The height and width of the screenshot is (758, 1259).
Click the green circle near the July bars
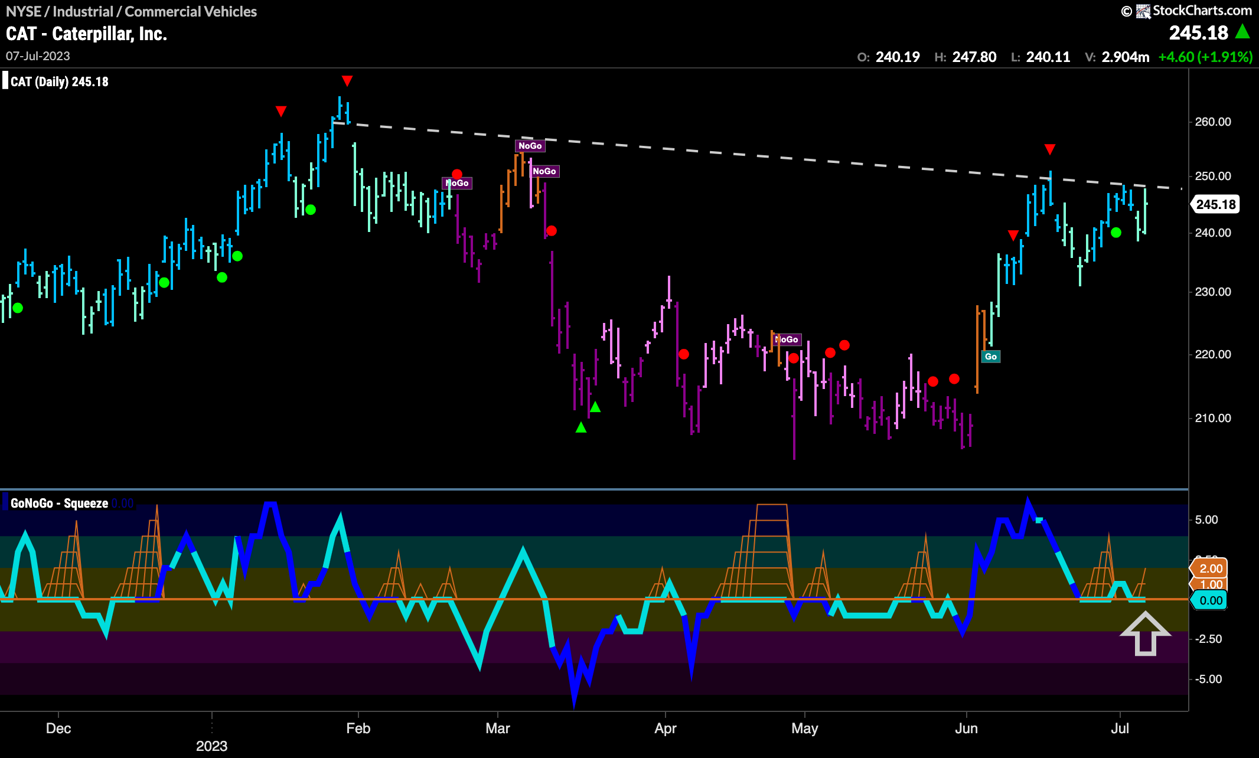1116,233
